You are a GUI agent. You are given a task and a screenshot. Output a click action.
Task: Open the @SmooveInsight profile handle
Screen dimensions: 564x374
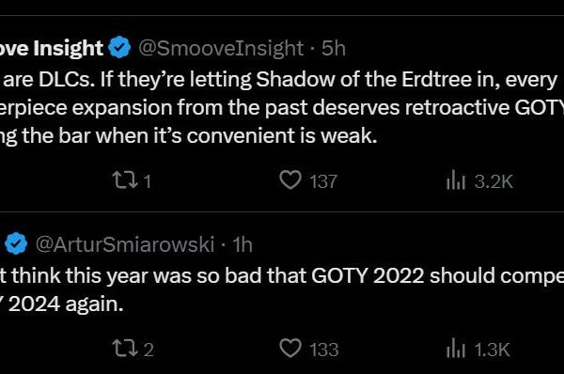tap(221, 48)
